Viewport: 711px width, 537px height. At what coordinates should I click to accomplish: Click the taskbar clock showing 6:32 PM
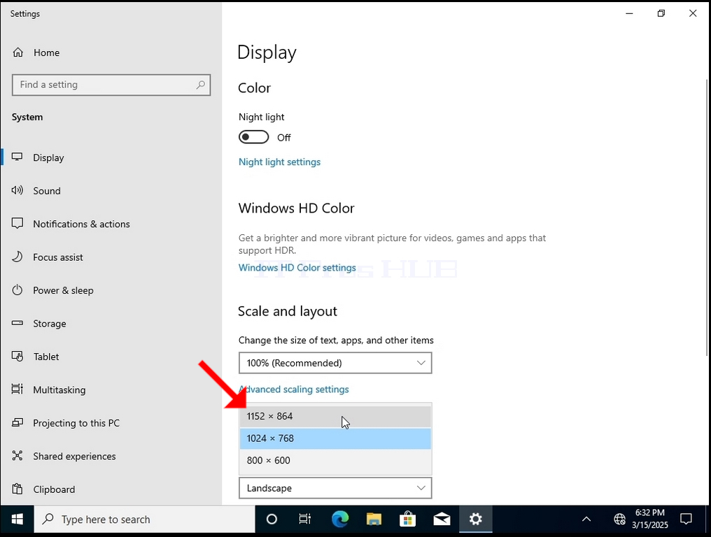click(x=650, y=520)
